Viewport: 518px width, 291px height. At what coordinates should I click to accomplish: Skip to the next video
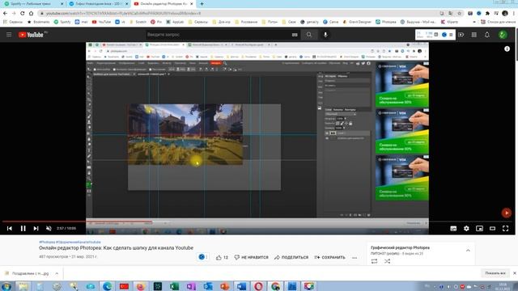point(36,228)
